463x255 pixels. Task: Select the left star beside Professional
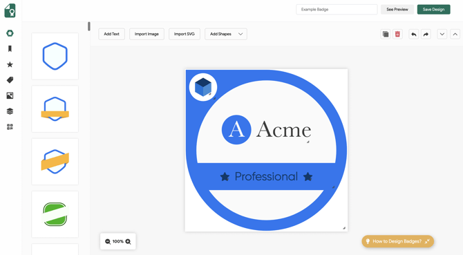[225, 177]
